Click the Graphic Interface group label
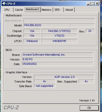Image resolution: width=102 pixels, height=112 pixels. tap(16, 72)
